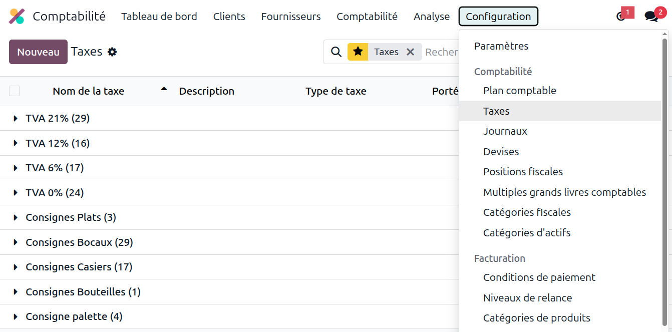672x332 pixels.
Task: Open the chat messages icon
Action: point(651,17)
